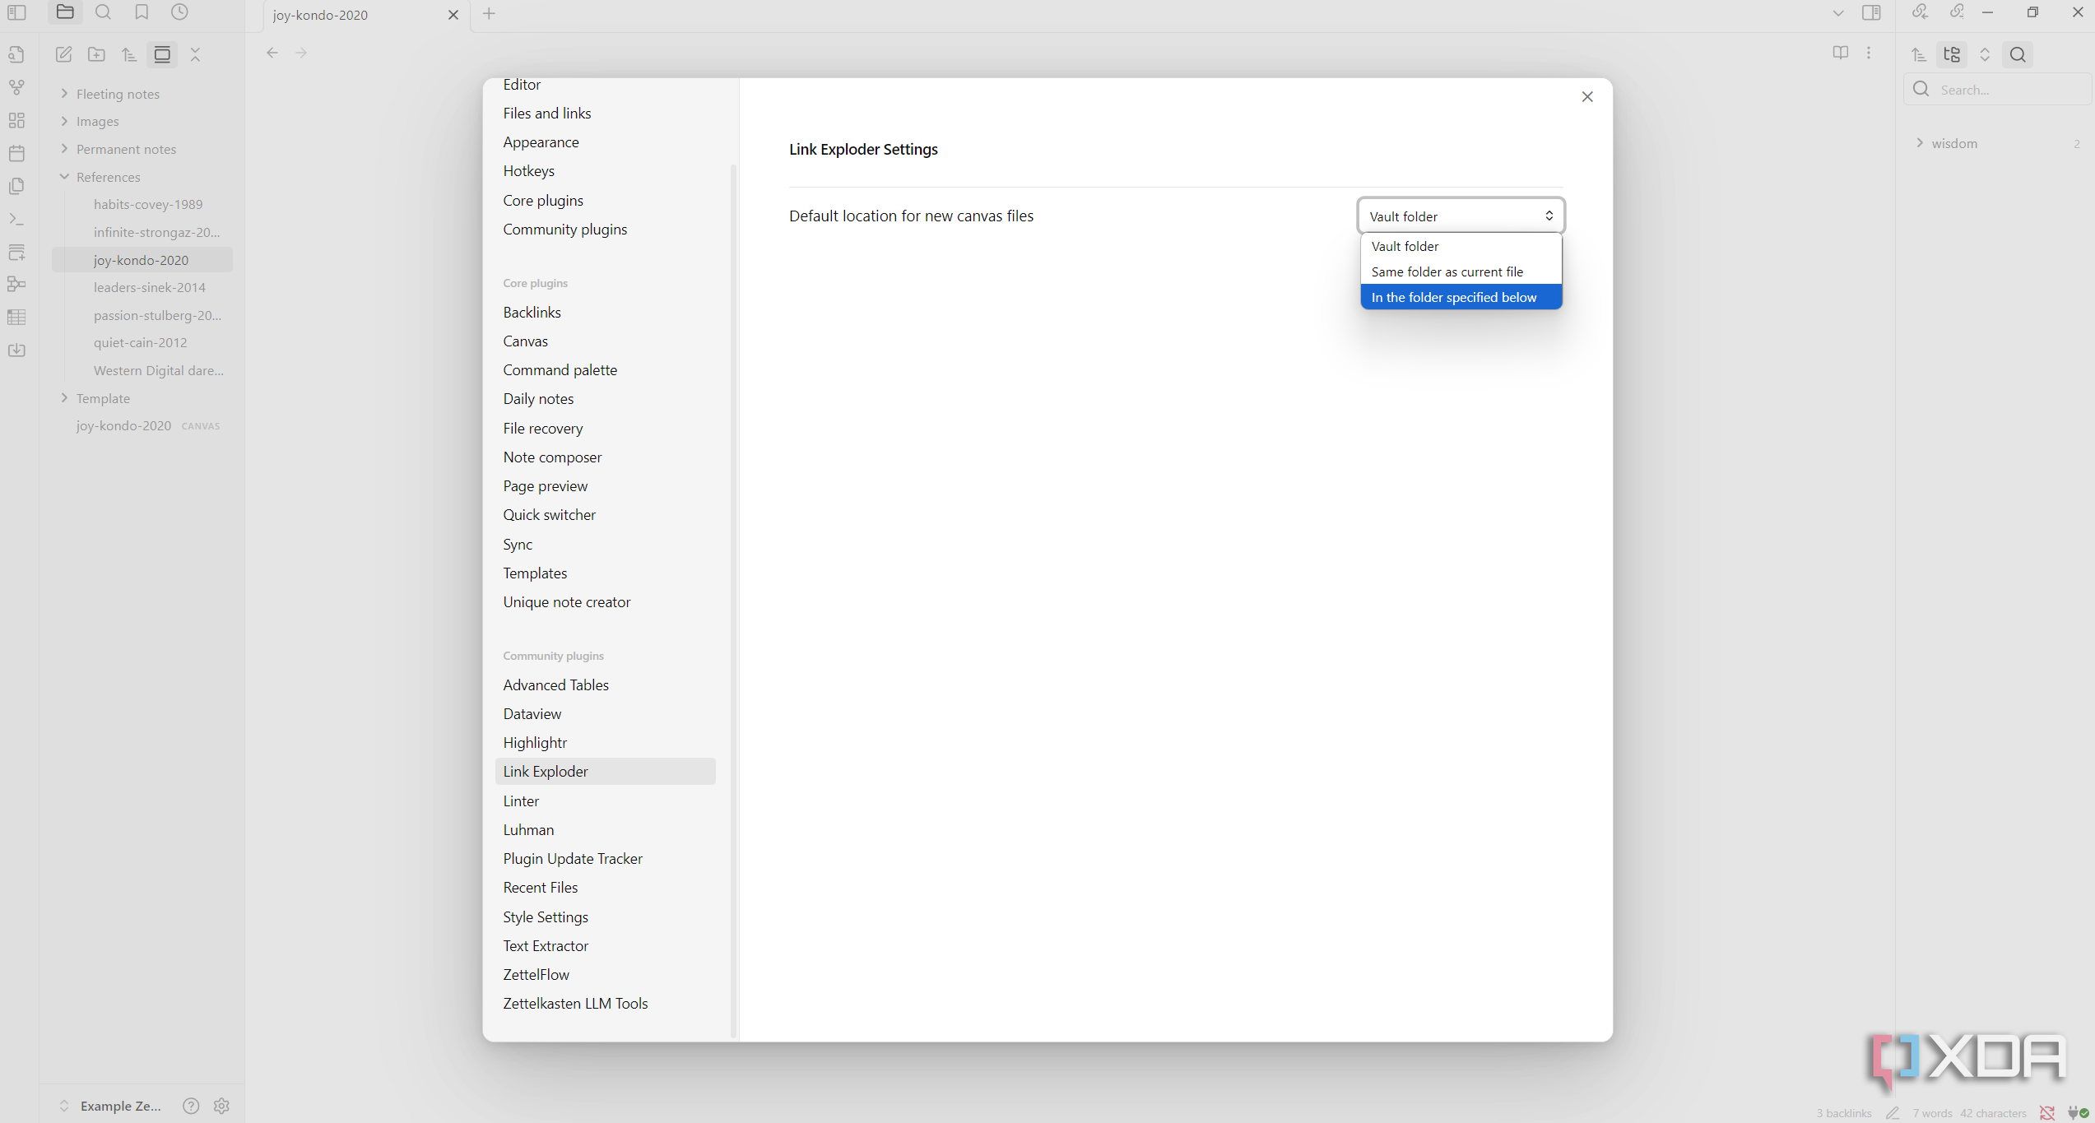Close the settings dialog
Image resolution: width=2095 pixels, height=1123 pixels.
[x=1587, y=96]
